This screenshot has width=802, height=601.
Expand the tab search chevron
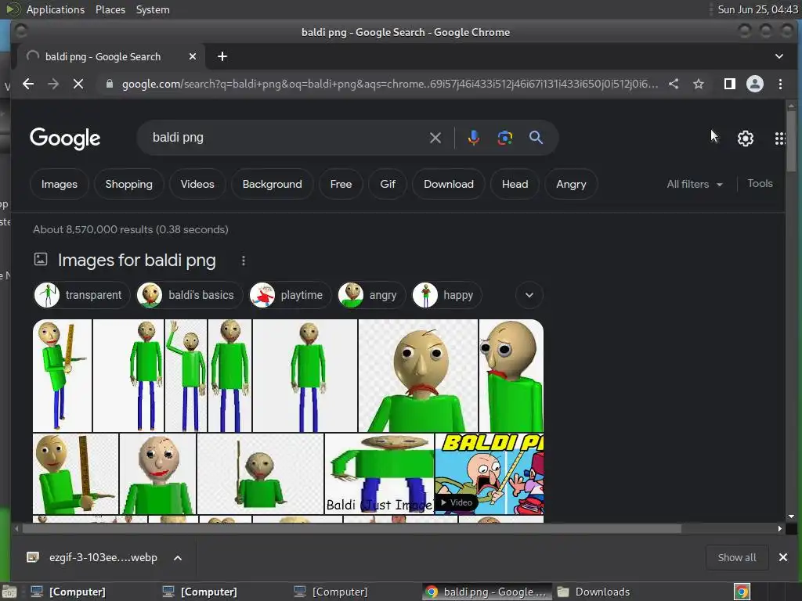(x=779, y=56)
